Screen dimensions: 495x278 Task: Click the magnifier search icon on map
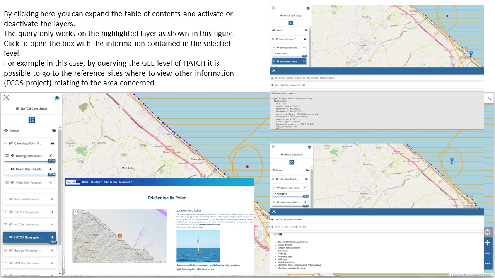point(490,99)
